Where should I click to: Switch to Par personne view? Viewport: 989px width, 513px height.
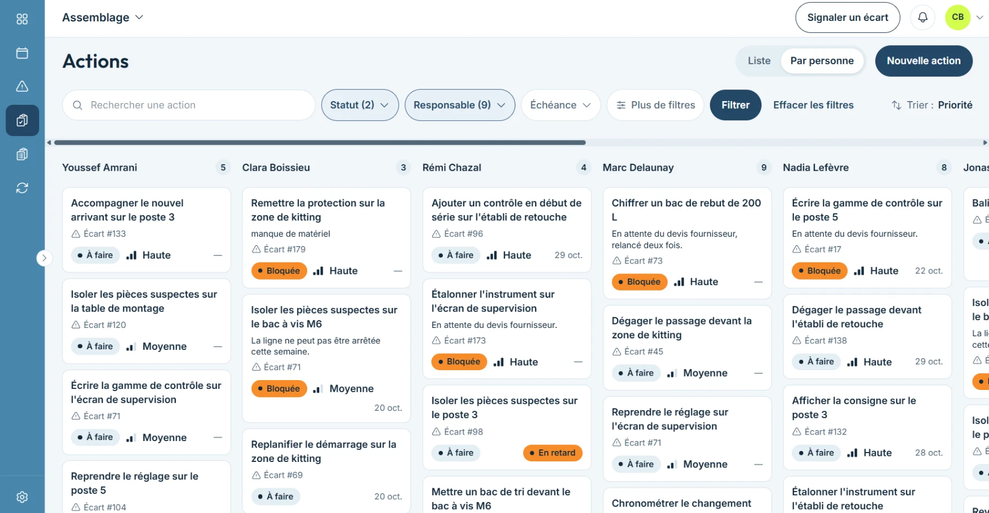point(822,61)
